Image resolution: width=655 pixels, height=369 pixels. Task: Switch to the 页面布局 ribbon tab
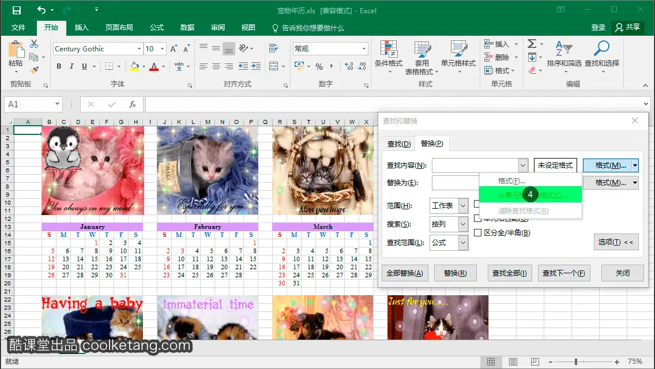[119, 28]
